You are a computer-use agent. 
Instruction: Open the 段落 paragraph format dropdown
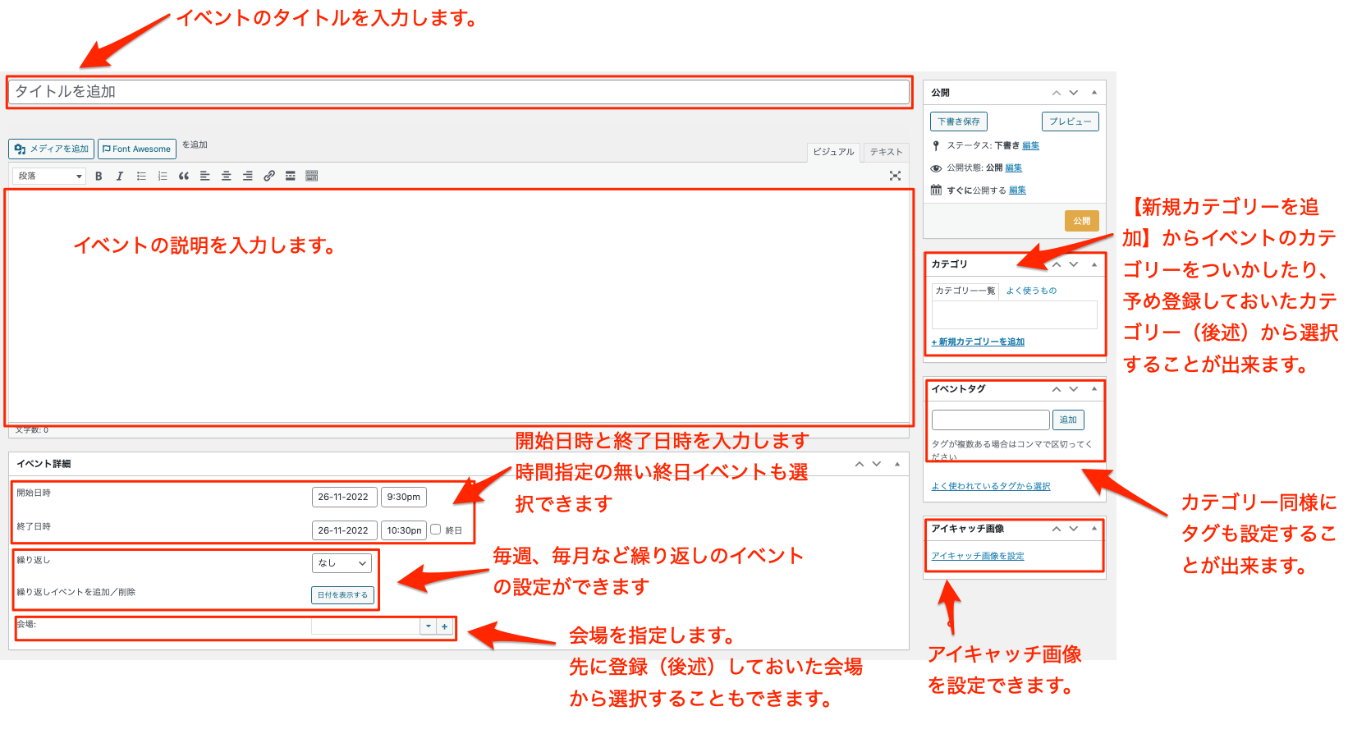pos(49,177)
